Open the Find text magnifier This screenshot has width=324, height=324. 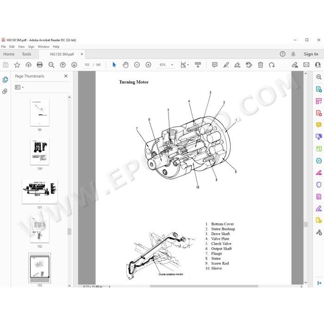coord(51,65)
